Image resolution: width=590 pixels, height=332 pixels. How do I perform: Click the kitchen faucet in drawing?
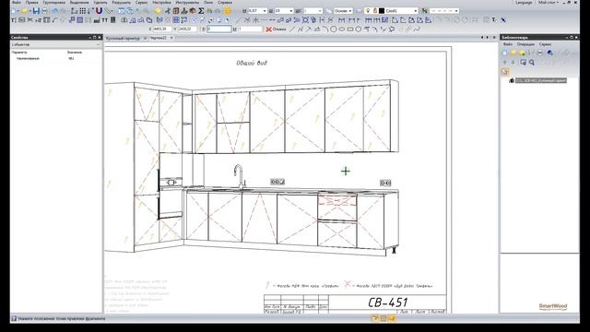239,175
